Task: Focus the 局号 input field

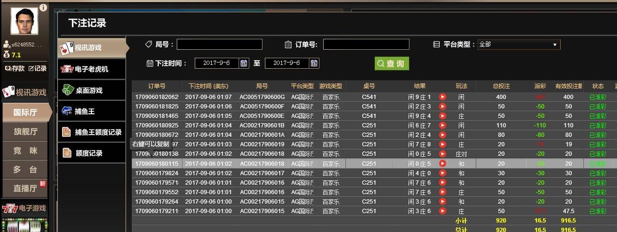Action: (219, 45)
